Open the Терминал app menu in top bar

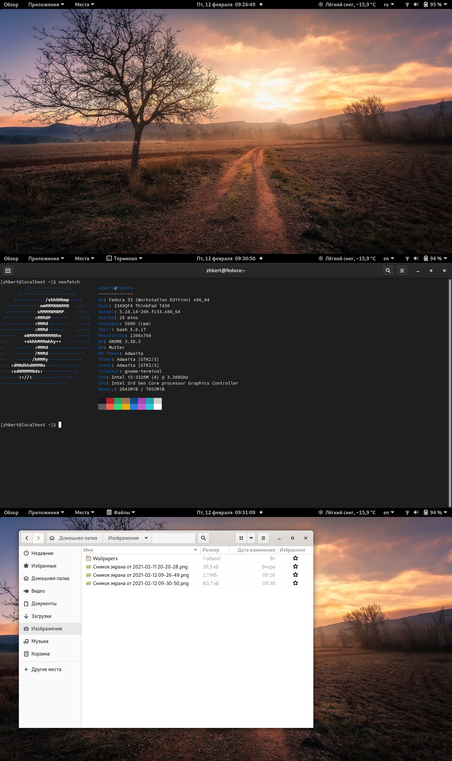pyautogui.click(x=124, y=259)
